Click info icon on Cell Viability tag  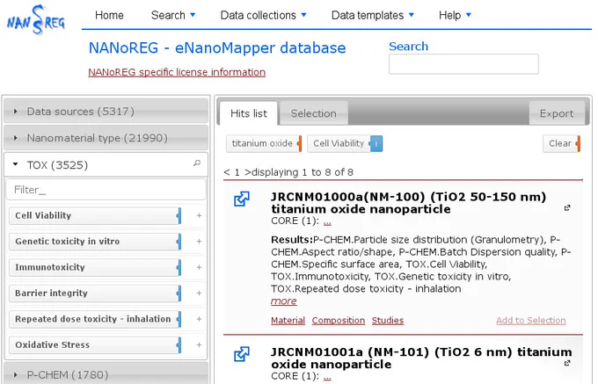pyautogui.click(x=376, y=143)
